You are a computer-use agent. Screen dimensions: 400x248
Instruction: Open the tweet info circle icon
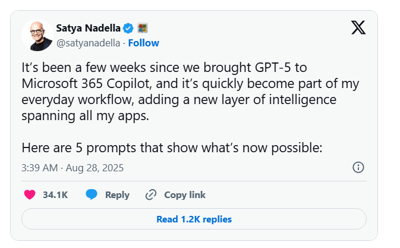point(358,167)
